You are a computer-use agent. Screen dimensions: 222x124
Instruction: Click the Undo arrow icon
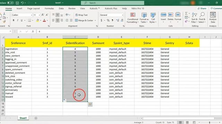click(x=22, y=3)
